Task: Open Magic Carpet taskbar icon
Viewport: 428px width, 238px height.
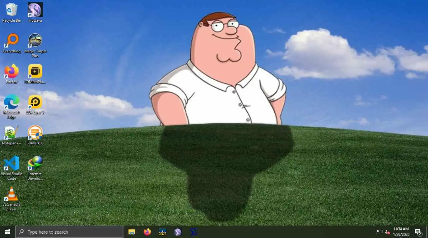Action: coord(162,232)
